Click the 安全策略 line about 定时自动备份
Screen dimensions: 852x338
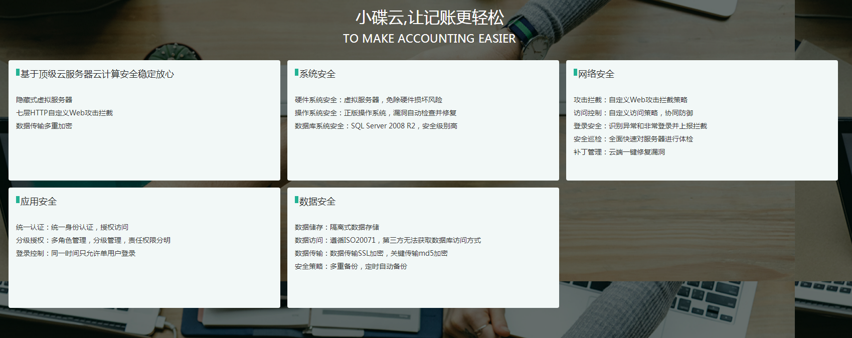click(x=351, y=266)
